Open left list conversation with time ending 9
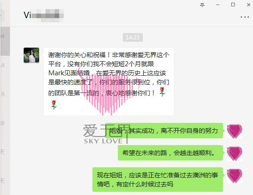253x195 pixels. (5, 94)
